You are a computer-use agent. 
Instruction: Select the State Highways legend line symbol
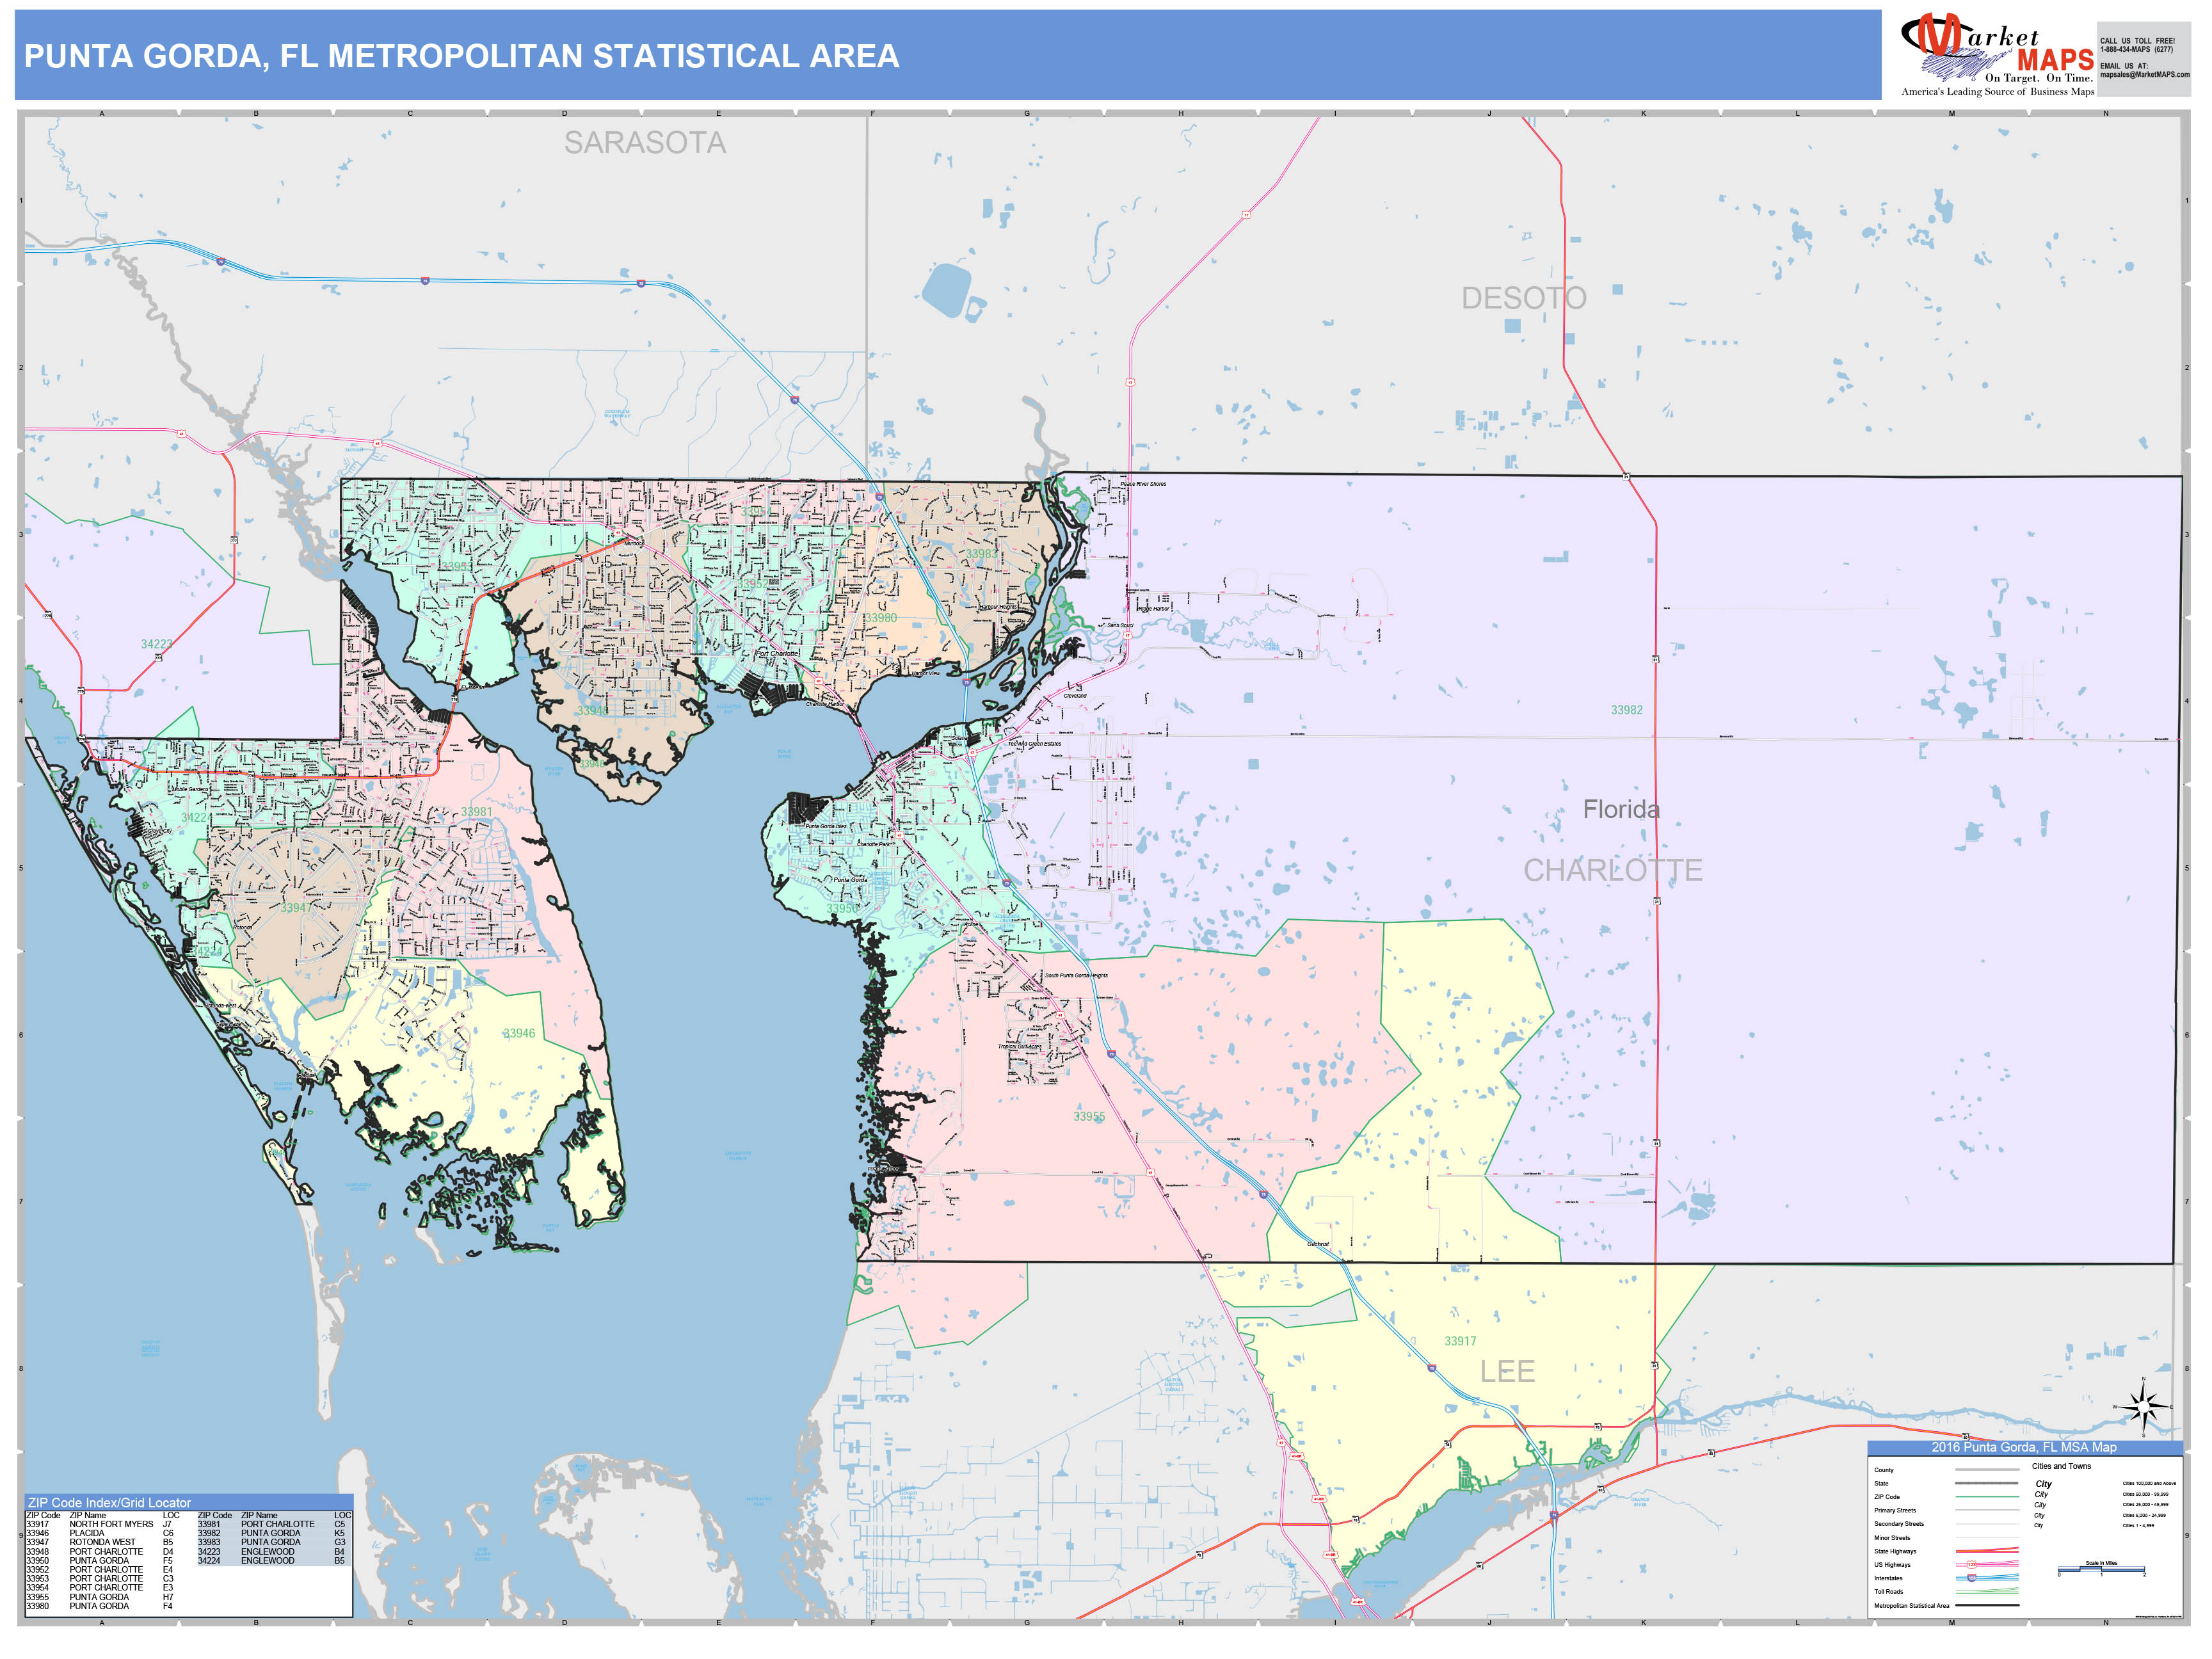coord(1987,1551)
